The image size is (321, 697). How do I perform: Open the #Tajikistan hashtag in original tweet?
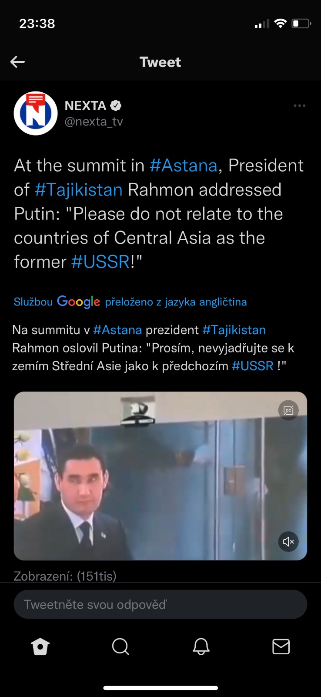point(78,189)
